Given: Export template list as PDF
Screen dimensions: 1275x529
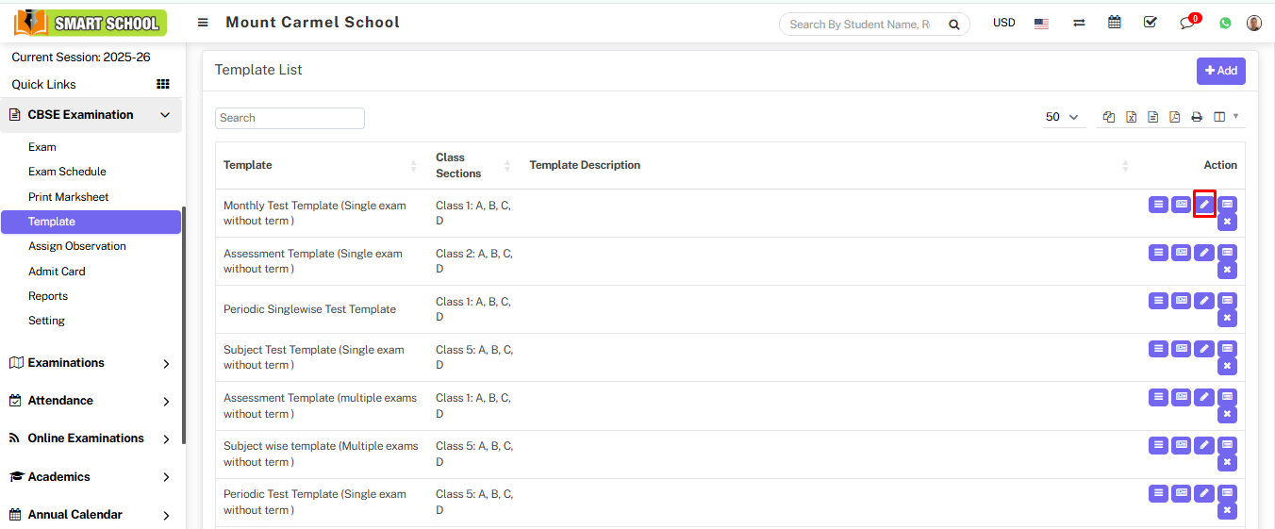Looking at the screenshot, I should coord(1175,117).
